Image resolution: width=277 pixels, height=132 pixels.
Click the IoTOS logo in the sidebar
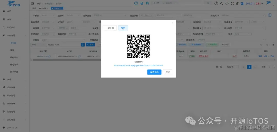pyautogui.click(x=14, y=4)
